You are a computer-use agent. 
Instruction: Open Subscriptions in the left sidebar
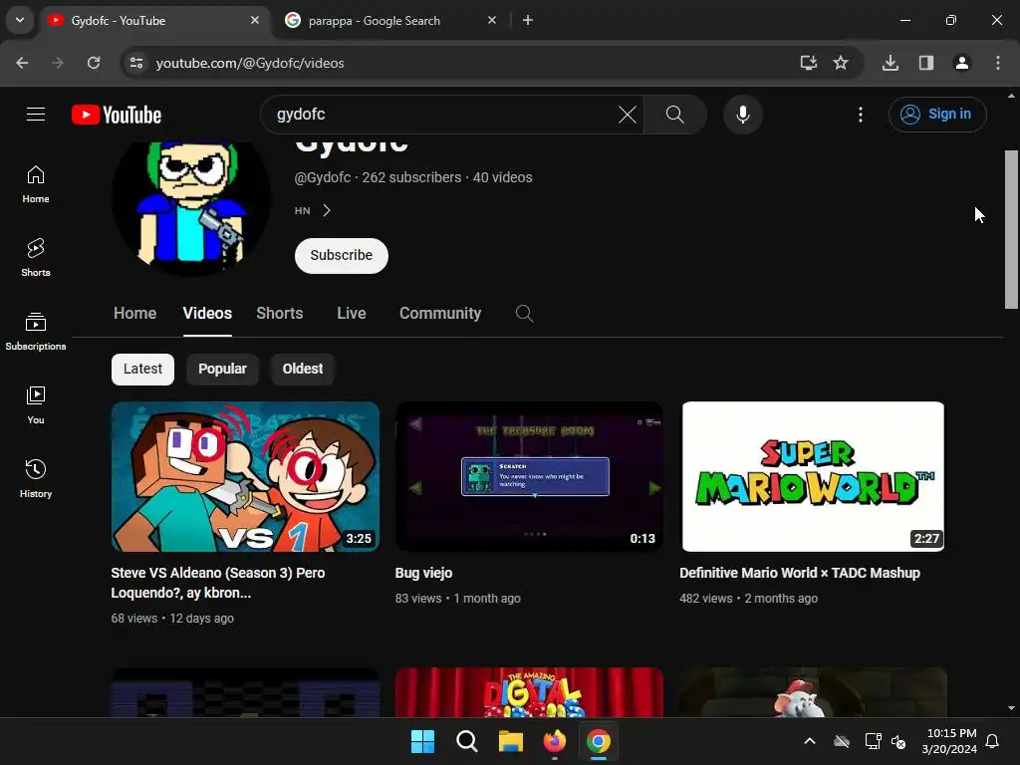tap(36, 331)
